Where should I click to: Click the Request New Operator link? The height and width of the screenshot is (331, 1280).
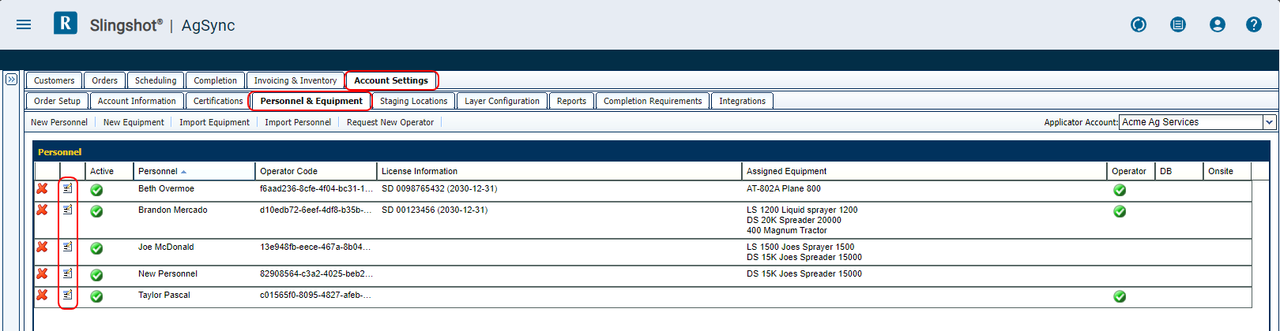pos(390,122)
